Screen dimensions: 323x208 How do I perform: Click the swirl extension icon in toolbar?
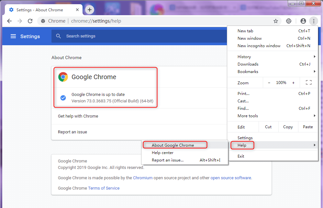(289, 21)
